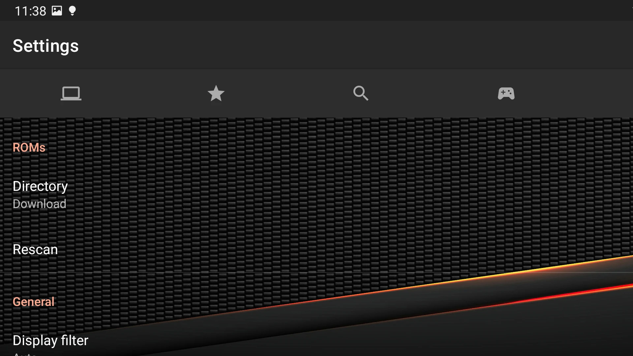Tap the lightbulb notification icon in status bar
The image size is (633, 356).
[x=72, y=11]
